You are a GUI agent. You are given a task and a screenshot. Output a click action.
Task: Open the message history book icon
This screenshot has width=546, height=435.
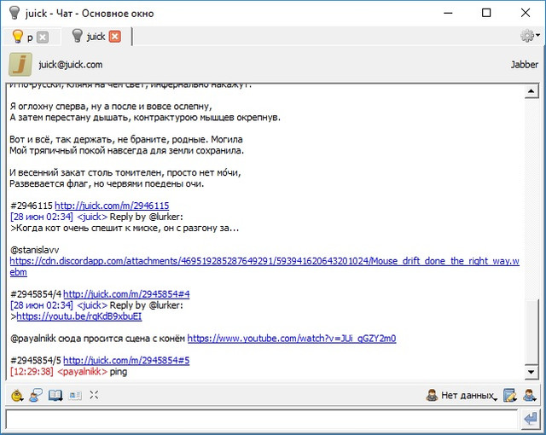click(x=55, y=396)
